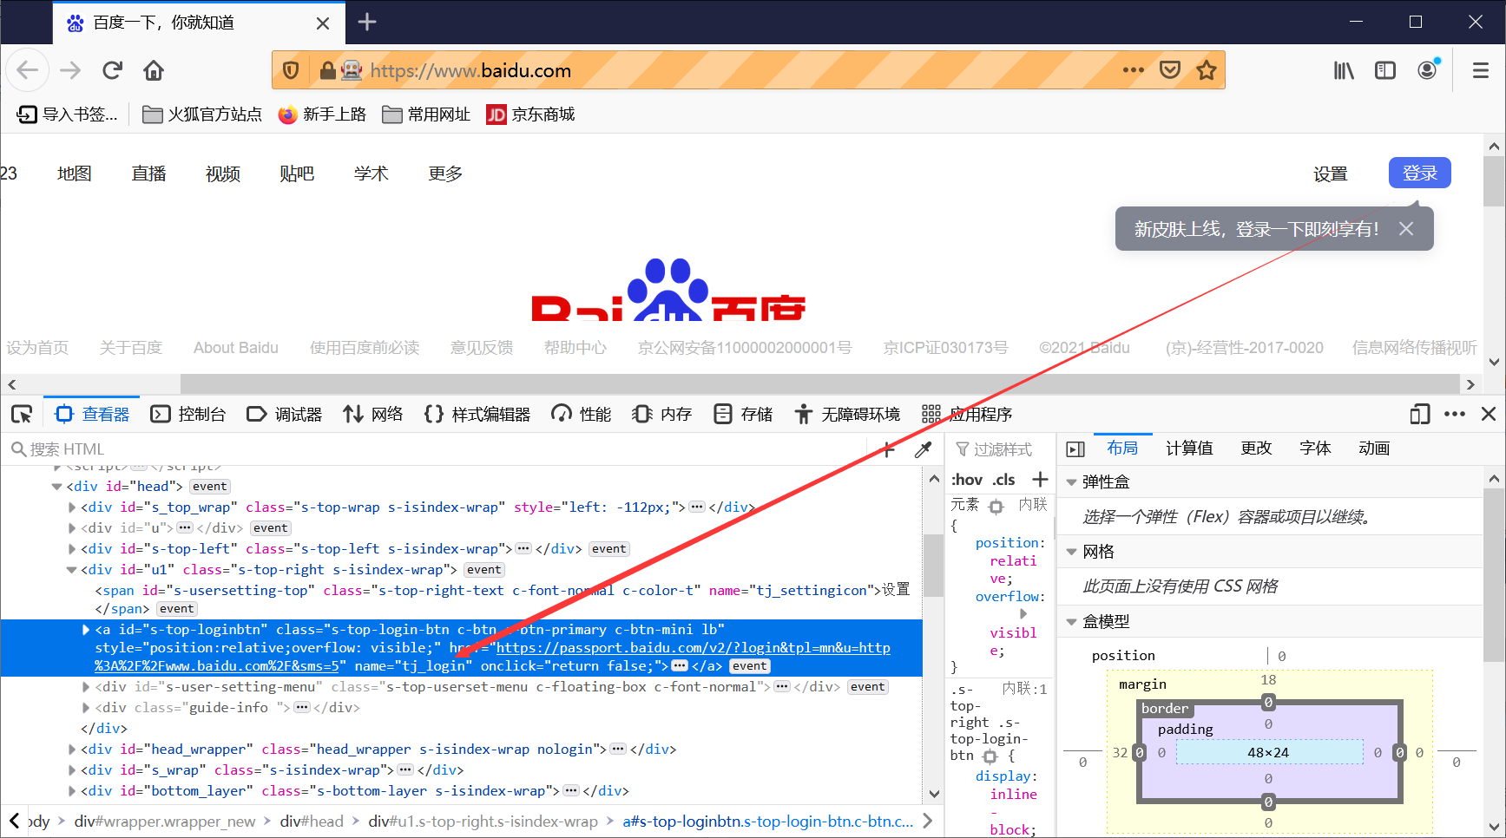Screen dimensions: 1506x838
Task: Open the 地图 map link
Action: (x=75, y=173)
